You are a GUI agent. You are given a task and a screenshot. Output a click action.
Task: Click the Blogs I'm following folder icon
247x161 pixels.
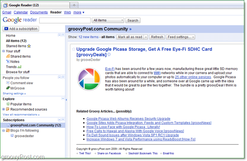click(x=8, y=130)
